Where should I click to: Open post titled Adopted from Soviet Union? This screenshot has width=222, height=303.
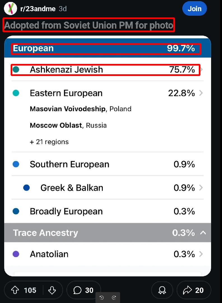pyautogui.click(x=89, y=25)
